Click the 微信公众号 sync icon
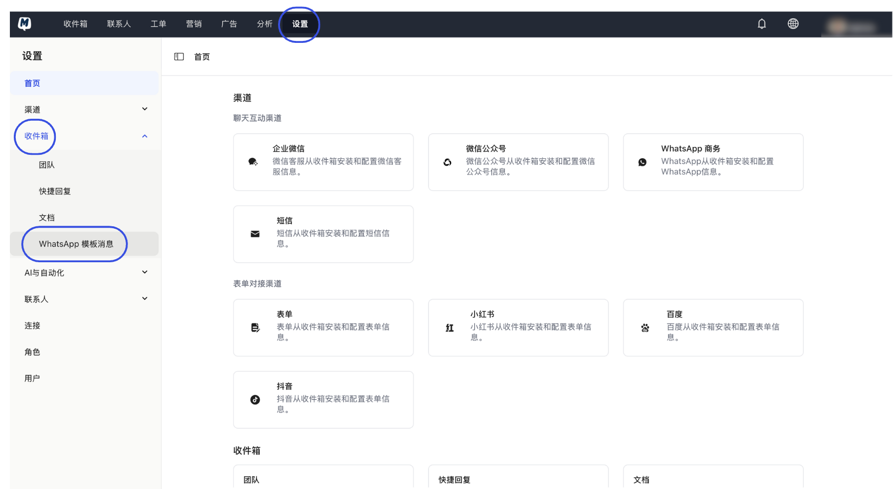The height and width of the screenshot is (489, 893). click(447, 162)
